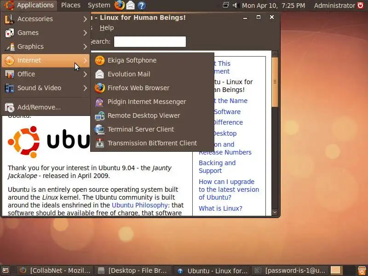Open the Games submenu
Viewport: 368px width, 276px height.
(46, 33)
